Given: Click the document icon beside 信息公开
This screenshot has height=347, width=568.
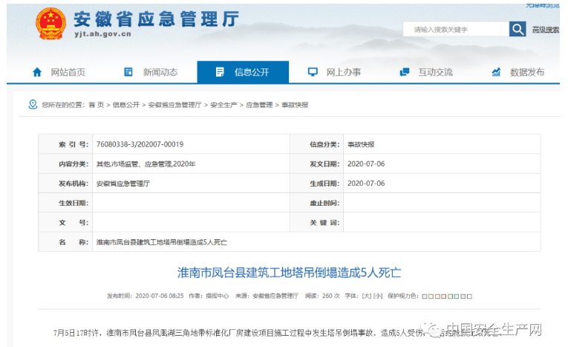Looking at the screenshot, I should pyautogui.click(x=220, y=72).
